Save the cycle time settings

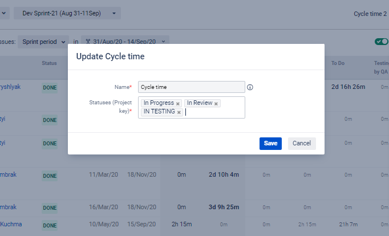click(x=270, y=144)
